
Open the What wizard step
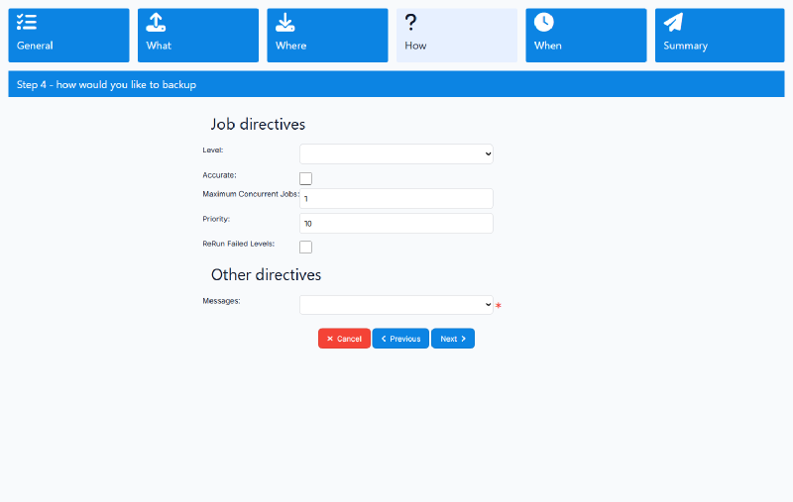point(198,36)
